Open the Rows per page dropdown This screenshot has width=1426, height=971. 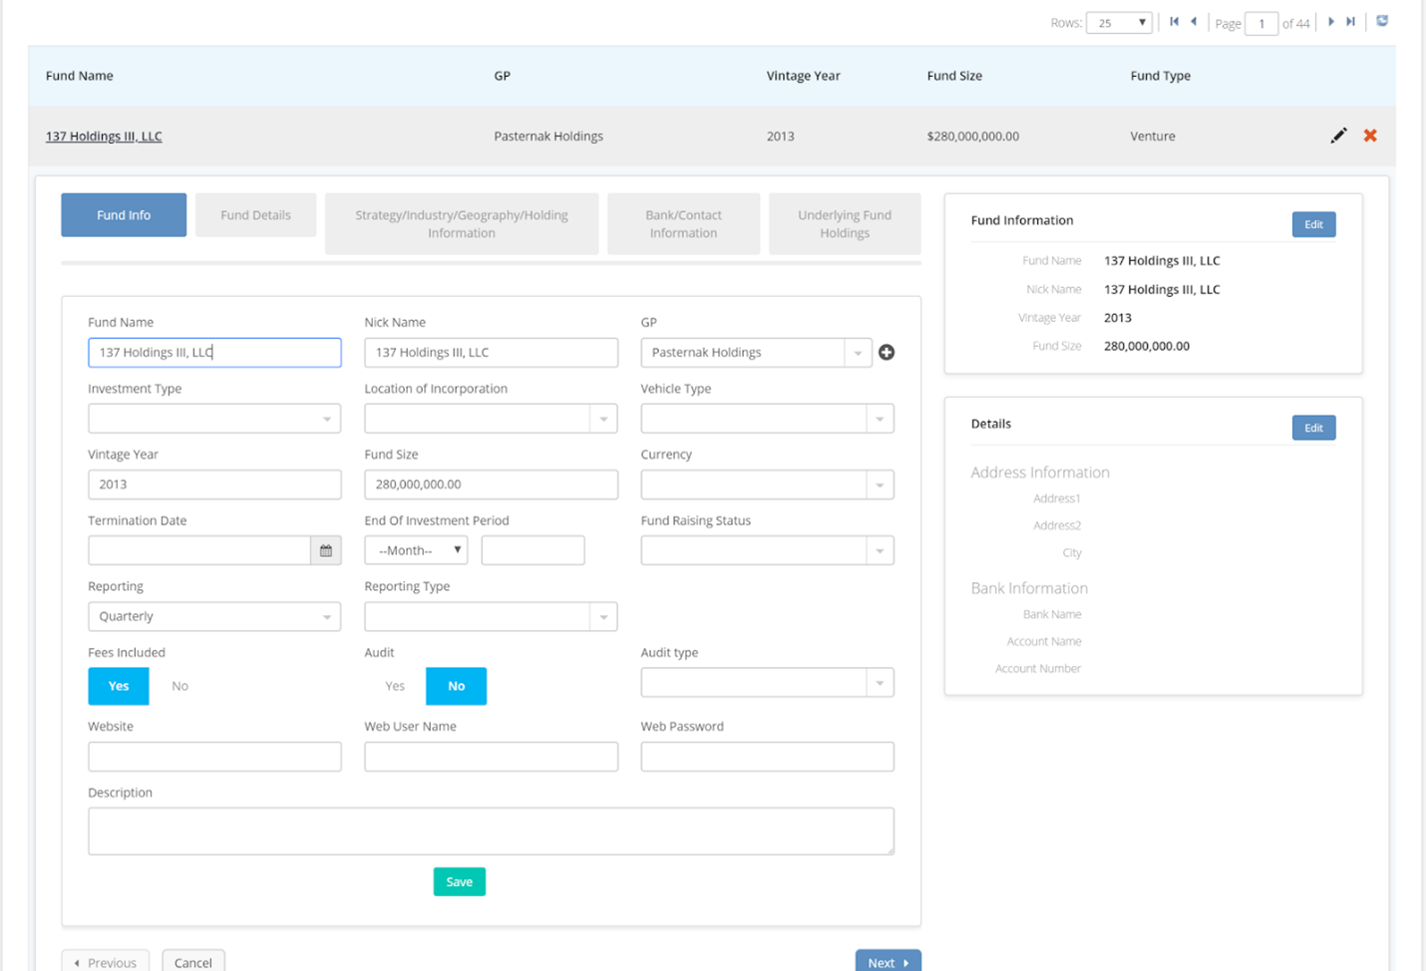point(1119,23)
